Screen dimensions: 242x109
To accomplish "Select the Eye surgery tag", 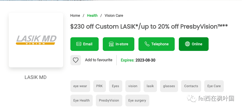I will 137,101.
